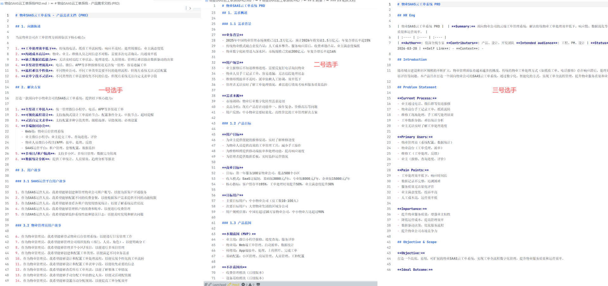Click the warnings triangle icon
The width and height of the screenshot is (608, 286).
coord(250,284)
